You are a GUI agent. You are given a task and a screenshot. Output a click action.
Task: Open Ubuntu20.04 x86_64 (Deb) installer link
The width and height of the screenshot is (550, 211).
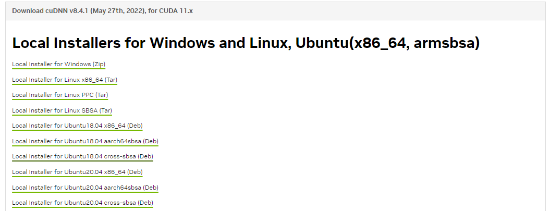77,172
